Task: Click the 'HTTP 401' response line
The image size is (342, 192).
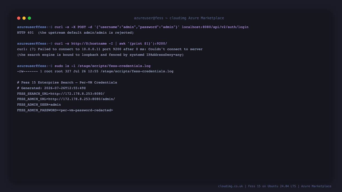Action: click(75, 33)
